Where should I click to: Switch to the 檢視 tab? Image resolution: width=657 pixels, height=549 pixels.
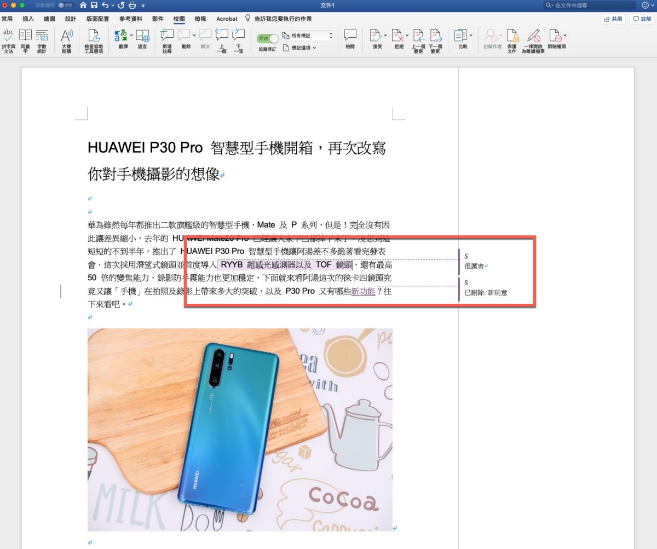click(200, 19)
